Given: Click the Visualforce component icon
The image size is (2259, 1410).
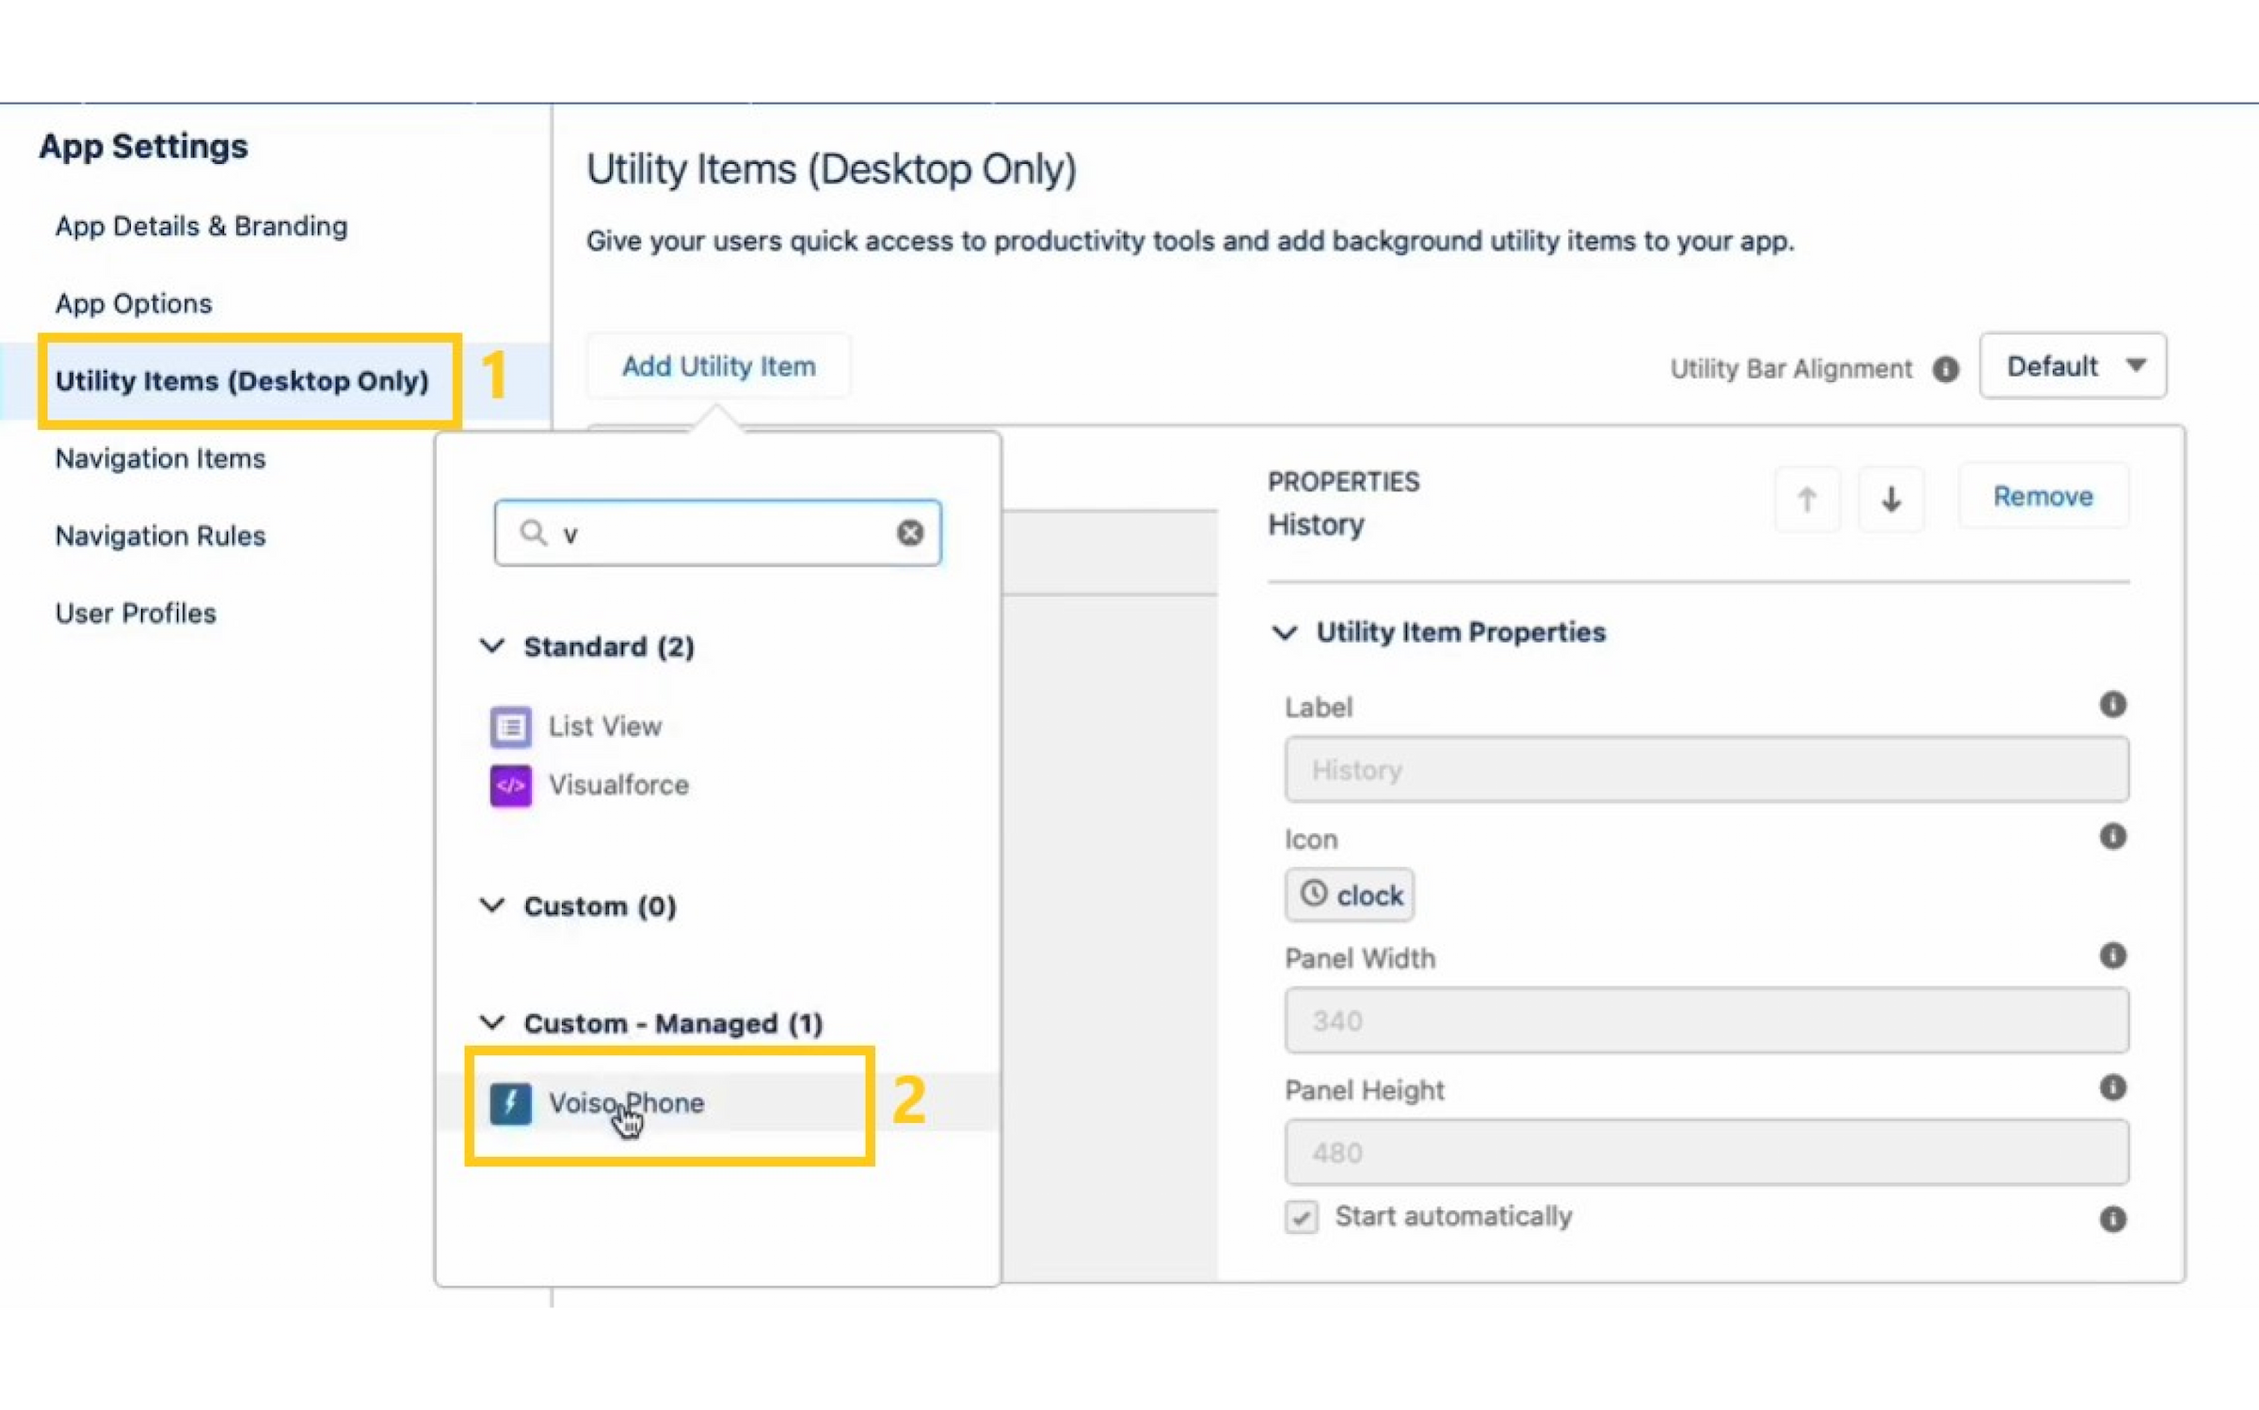Looking at the screenshot, I should (510, 785).
